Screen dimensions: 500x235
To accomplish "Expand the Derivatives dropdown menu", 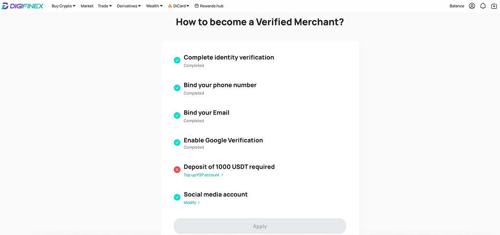I will (x=129, y=6).
